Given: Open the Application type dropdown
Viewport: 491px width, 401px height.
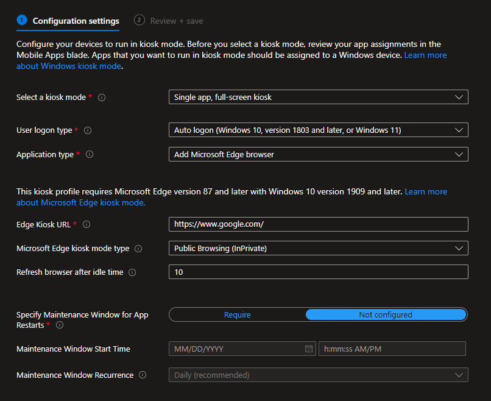Looking at the screenshot, I should [319, 154].
